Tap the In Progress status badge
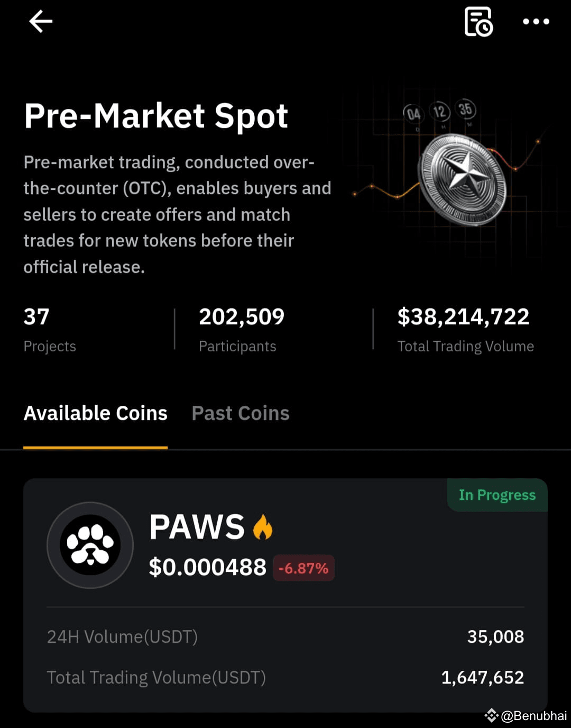Image resolution: width=571 pixels, height=728 pixels. [497, 495]
